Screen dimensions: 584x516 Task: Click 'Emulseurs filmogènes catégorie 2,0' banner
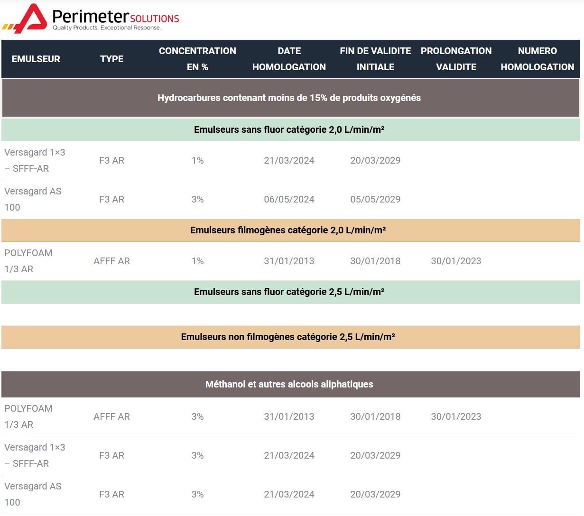(x=288, y=230)
